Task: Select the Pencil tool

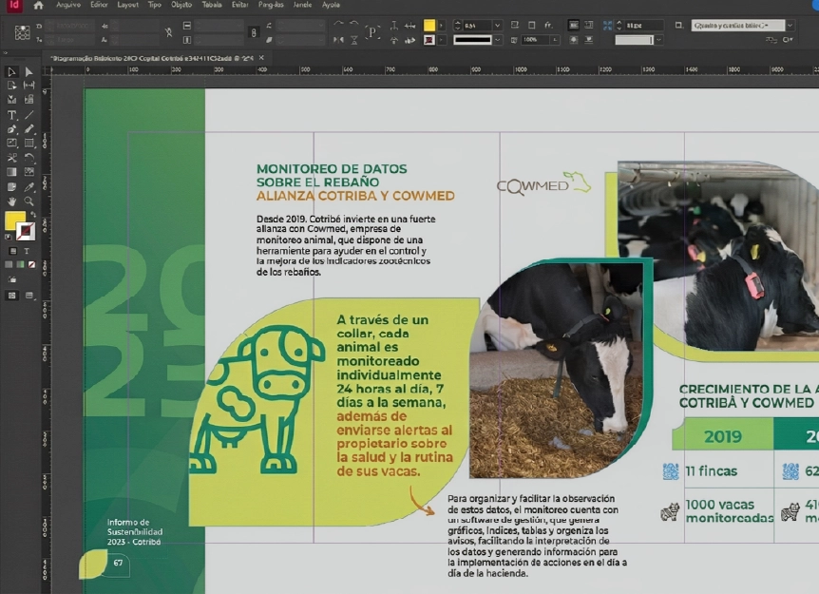Action: (29, 128)
